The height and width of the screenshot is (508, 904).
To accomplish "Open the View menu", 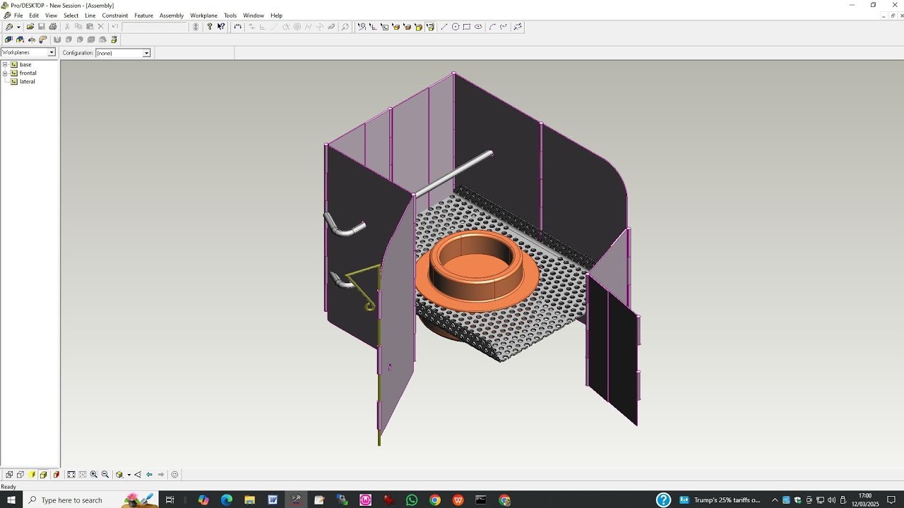I will [51, 16].
